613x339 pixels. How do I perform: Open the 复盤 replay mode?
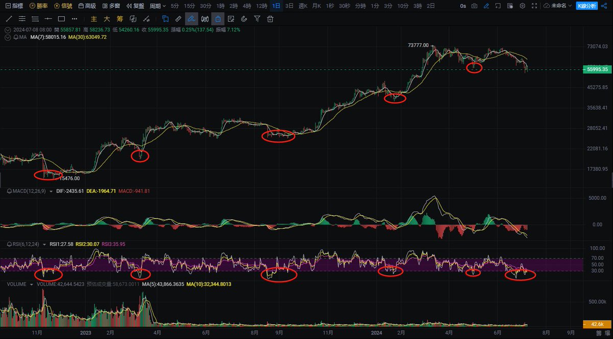(135, 6)
